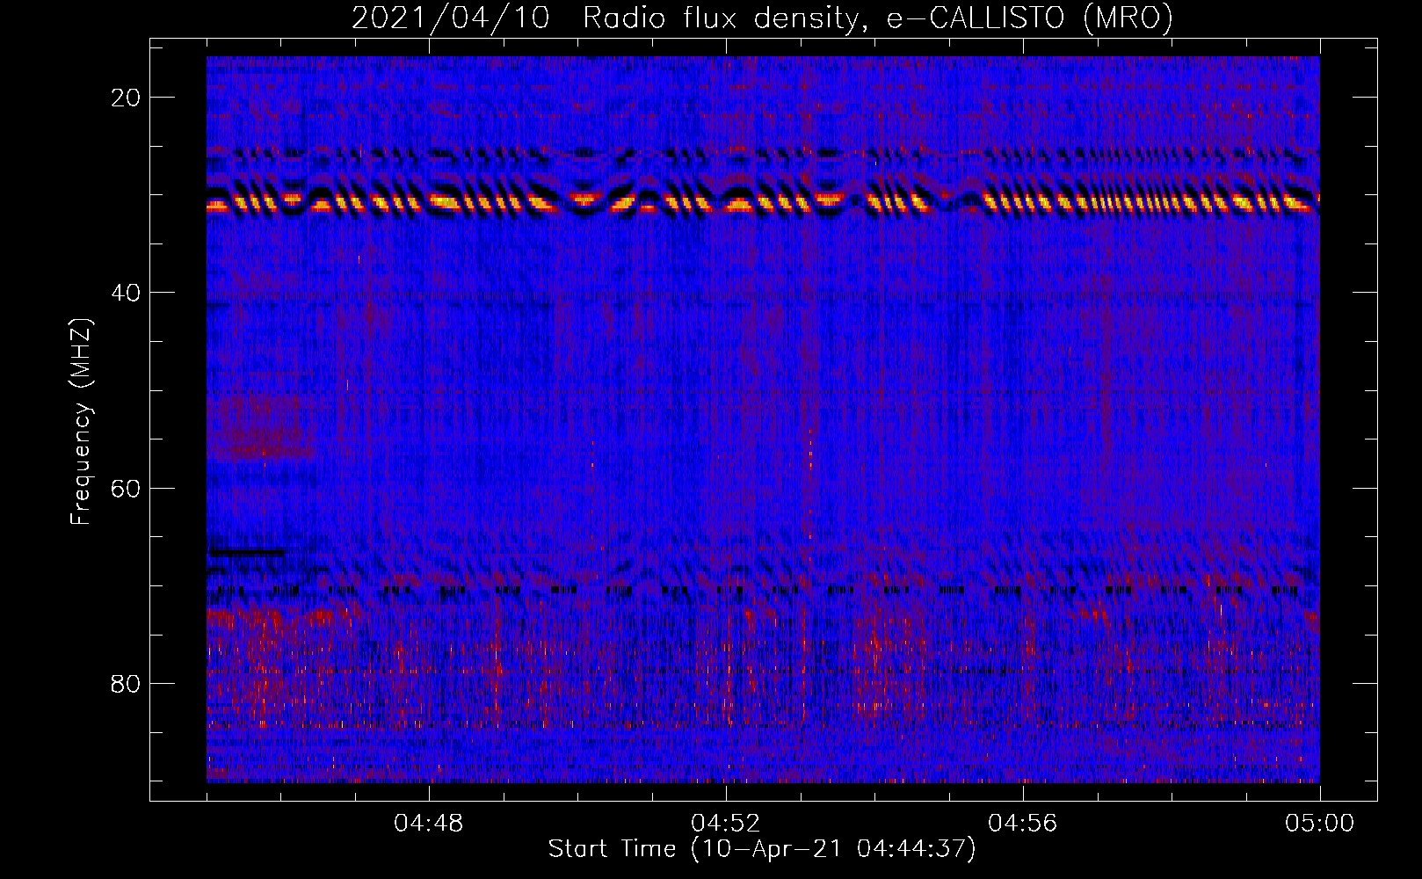
Task: Click the 80 MHz frequency tick label
Action: (x=127, y=683)
